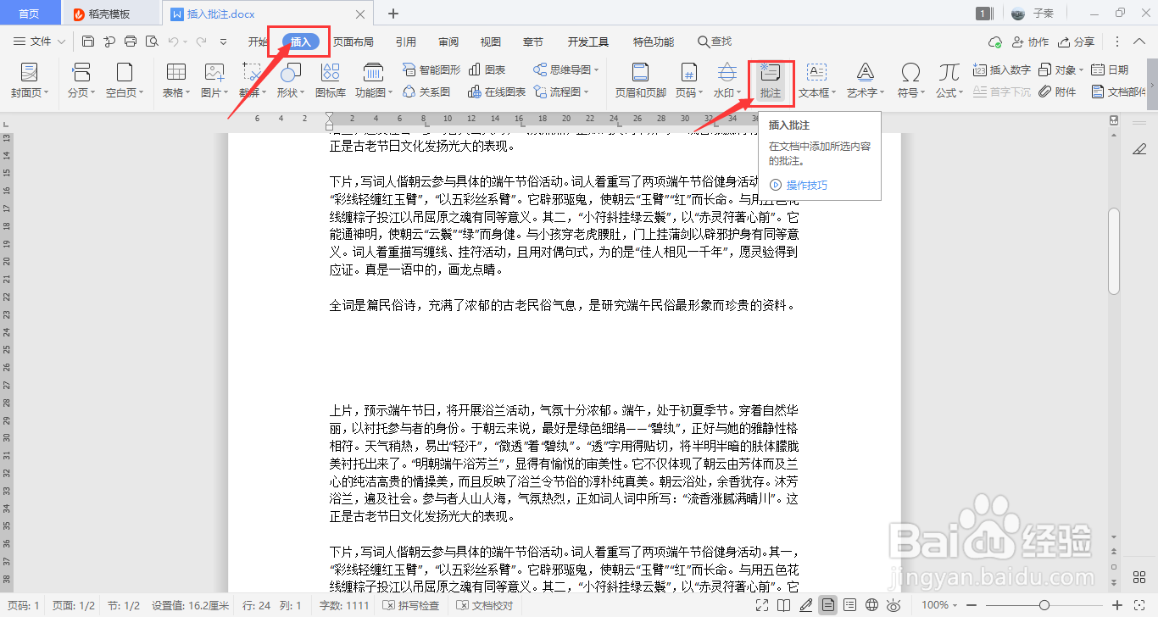
Task: Click the eye protection mode icon
Action: pos(894,605)
